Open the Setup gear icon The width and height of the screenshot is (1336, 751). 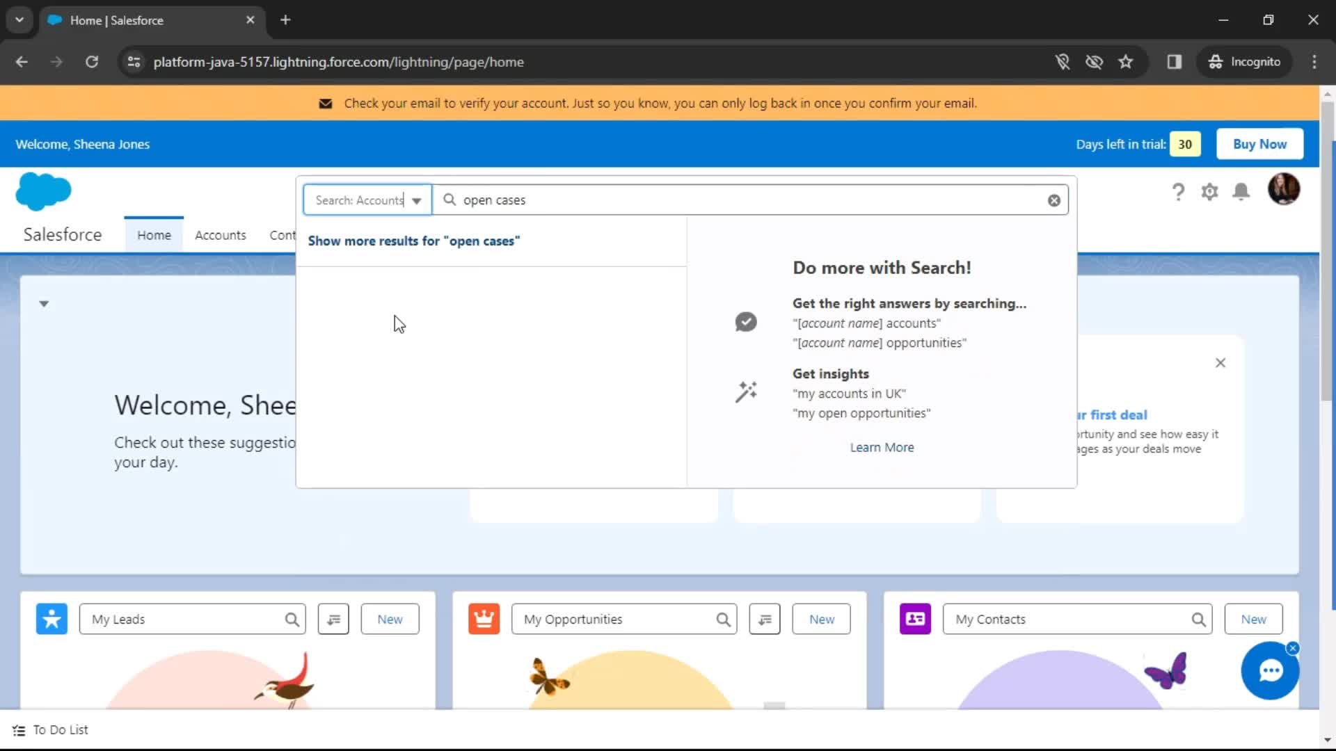1209,192
